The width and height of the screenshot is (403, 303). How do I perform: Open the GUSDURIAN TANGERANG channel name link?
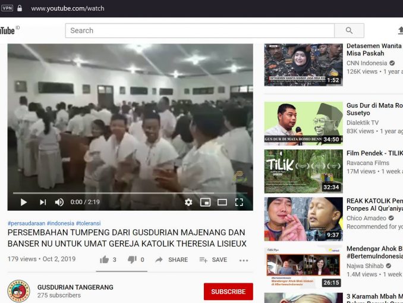click(75, 288)
